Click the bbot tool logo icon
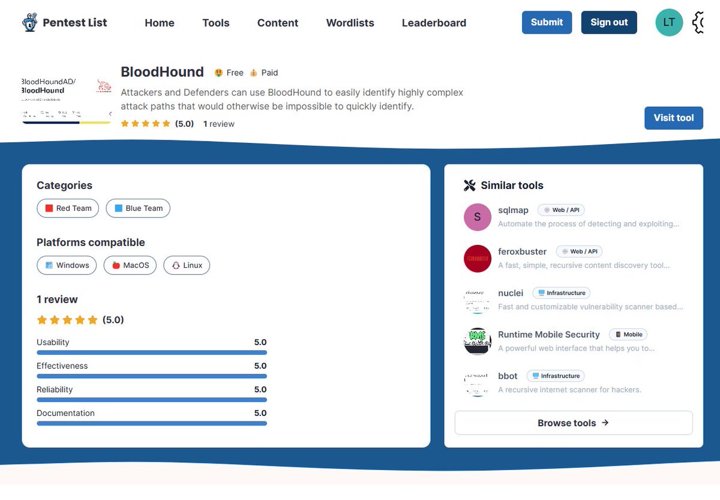Viewport: 720px width, 500px height. pyautogui.click(x=478, y=383)
